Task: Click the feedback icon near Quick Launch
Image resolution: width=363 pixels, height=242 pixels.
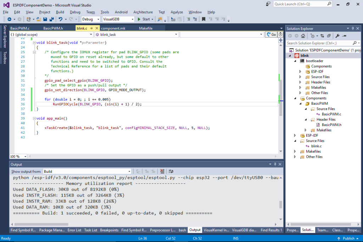Action: (x=268, y=4)
